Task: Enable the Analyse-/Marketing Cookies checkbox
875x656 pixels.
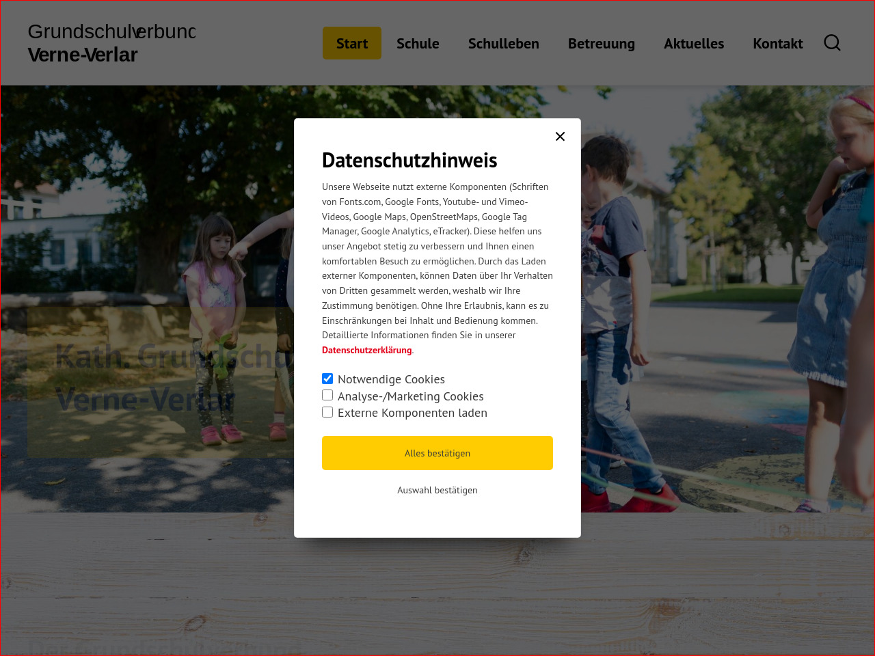Action: point(327,396)
